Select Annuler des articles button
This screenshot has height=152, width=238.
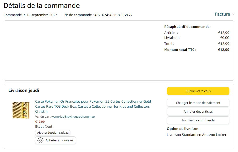198,111
